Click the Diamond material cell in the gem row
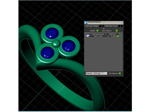Image resolution: width=150 pixels, height=112 pixels. pyautogui.click(x=112, y=34)
